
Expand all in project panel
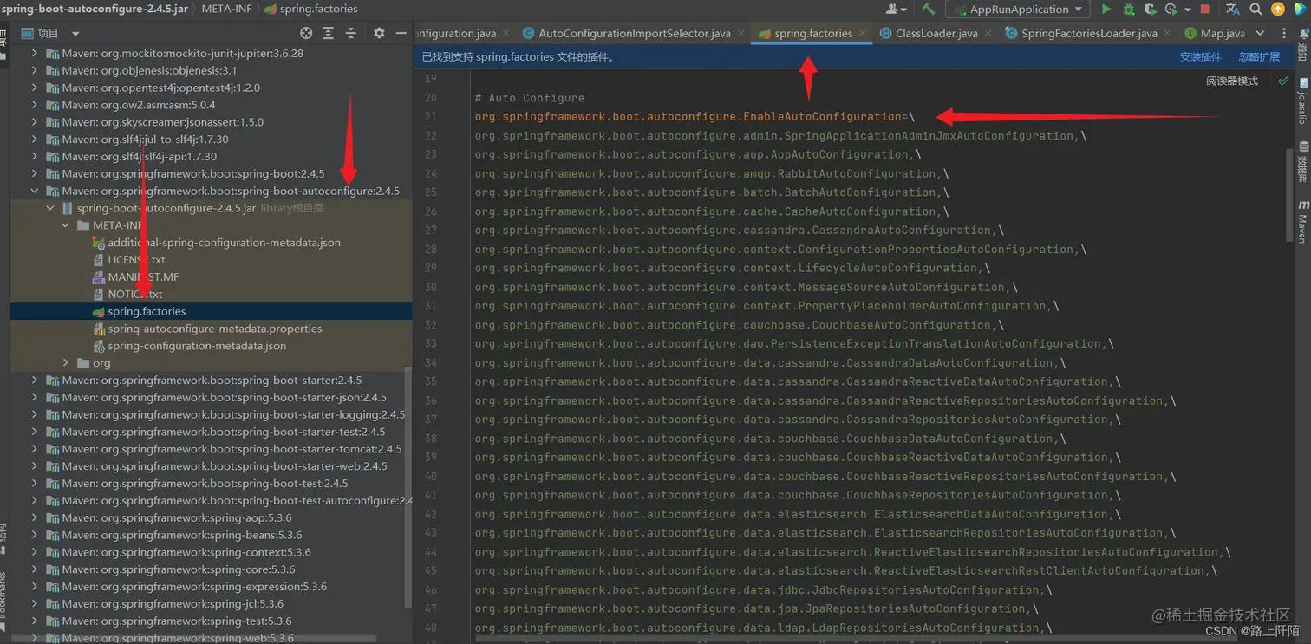pos(329,33)
